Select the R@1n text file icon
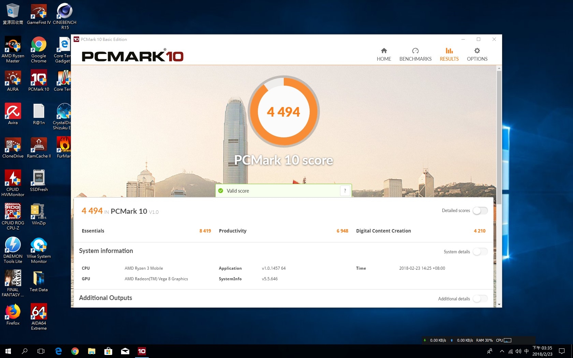 (39, 114)
